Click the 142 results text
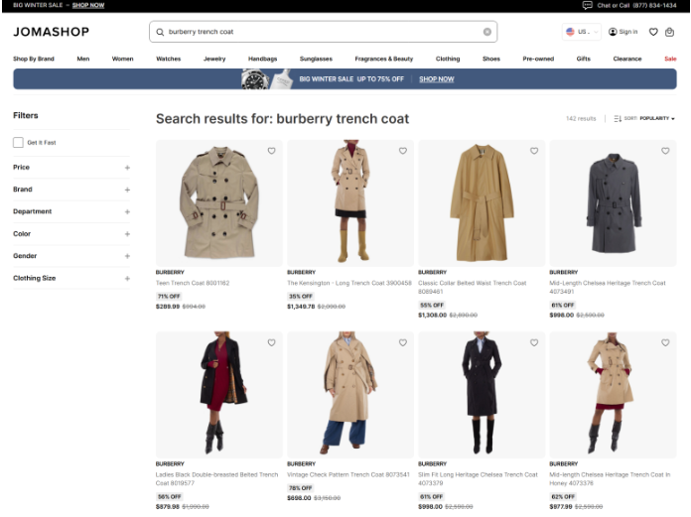The height and width of the screenshot is (517, 691). (581, 118)
